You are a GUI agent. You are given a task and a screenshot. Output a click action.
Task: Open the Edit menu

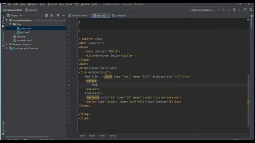tap(16, 4)
